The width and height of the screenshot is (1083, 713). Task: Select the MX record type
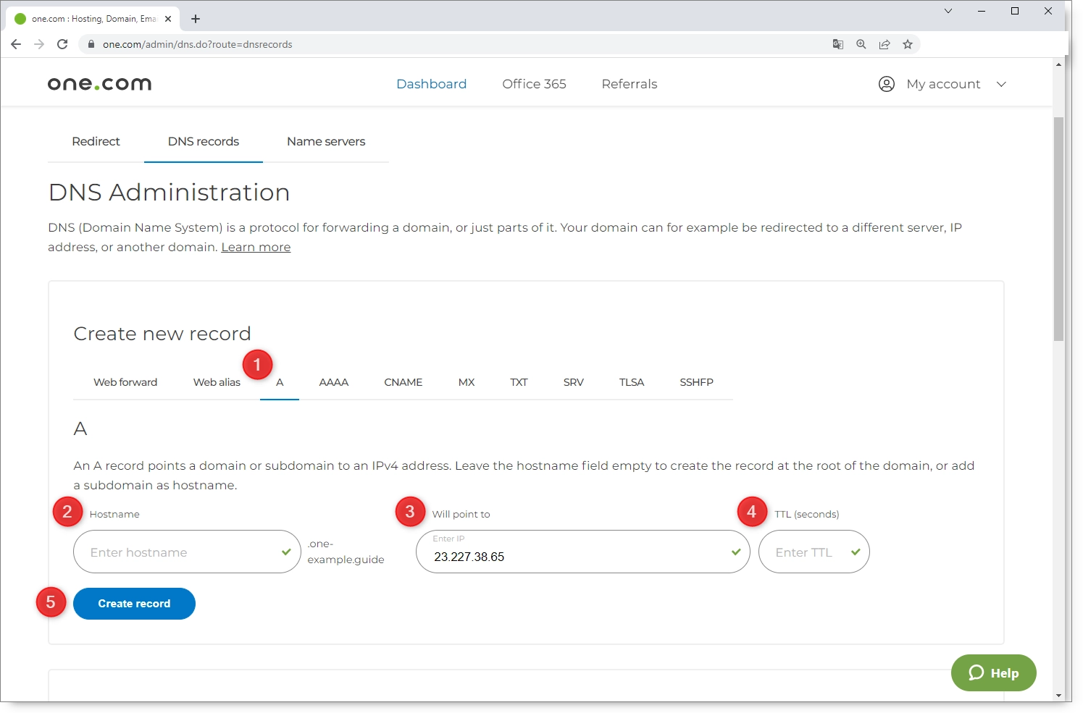click(x=466, y=381)
